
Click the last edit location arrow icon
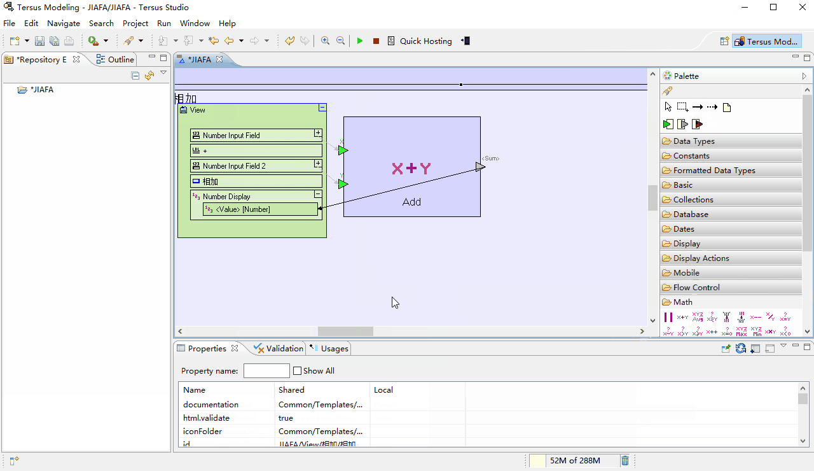coord(214,41)
